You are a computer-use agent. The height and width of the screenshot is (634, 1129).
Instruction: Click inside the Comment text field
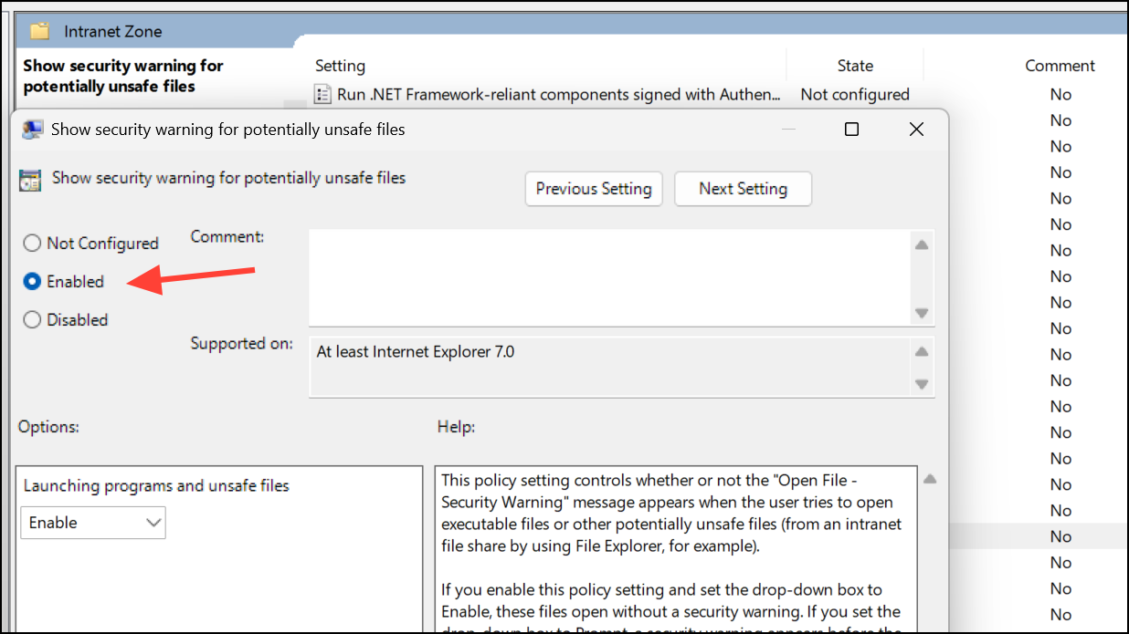tap(610, 277)
